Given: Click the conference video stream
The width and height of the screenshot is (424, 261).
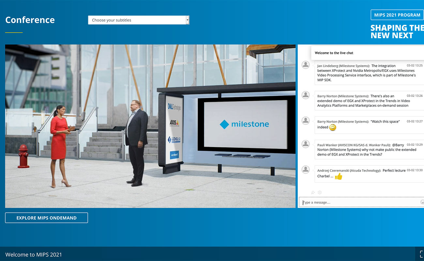Looking at the screenshot, I should tap(150, 126).
